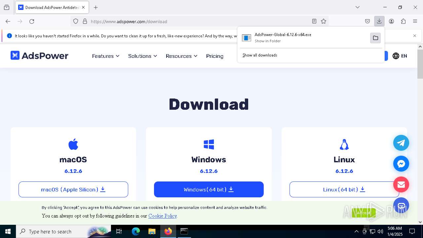Close the Download AdsPower tab
Screen dimensions: 423x238
[83, 7]
